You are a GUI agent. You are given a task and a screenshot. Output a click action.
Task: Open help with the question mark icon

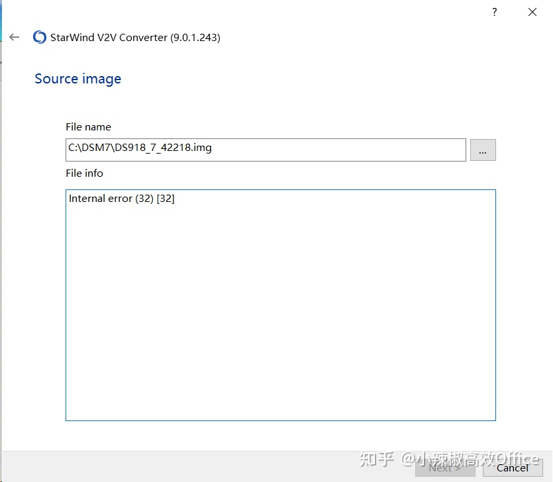[x=495, y=13]
